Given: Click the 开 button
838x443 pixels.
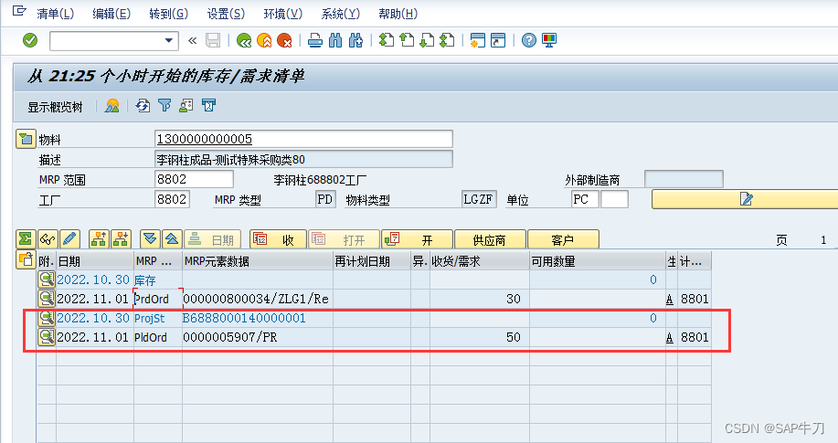Looking at the screenshot, I should tap(418, 239).
